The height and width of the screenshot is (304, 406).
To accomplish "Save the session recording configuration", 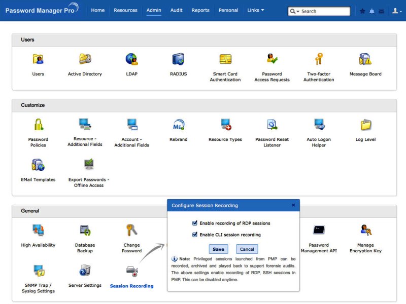I will click(x=218, y=249).
